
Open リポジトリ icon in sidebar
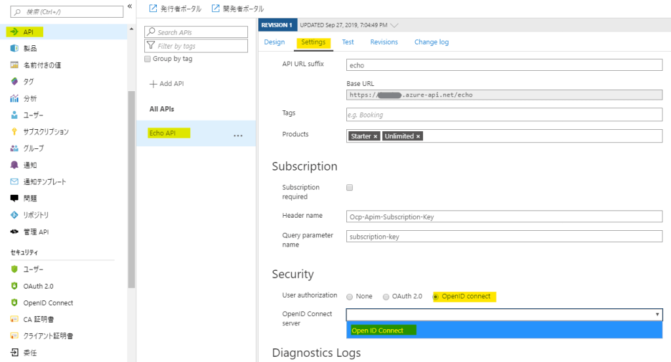coord(14,215)
